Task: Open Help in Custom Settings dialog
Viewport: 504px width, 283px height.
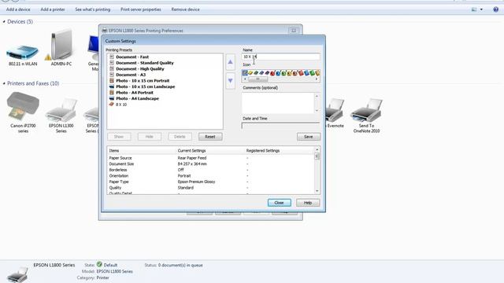Action: click(x=308, y=203)
